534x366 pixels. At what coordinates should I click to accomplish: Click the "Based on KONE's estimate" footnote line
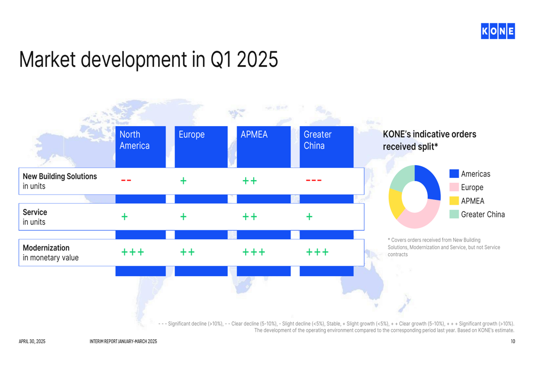click(384, 330)
